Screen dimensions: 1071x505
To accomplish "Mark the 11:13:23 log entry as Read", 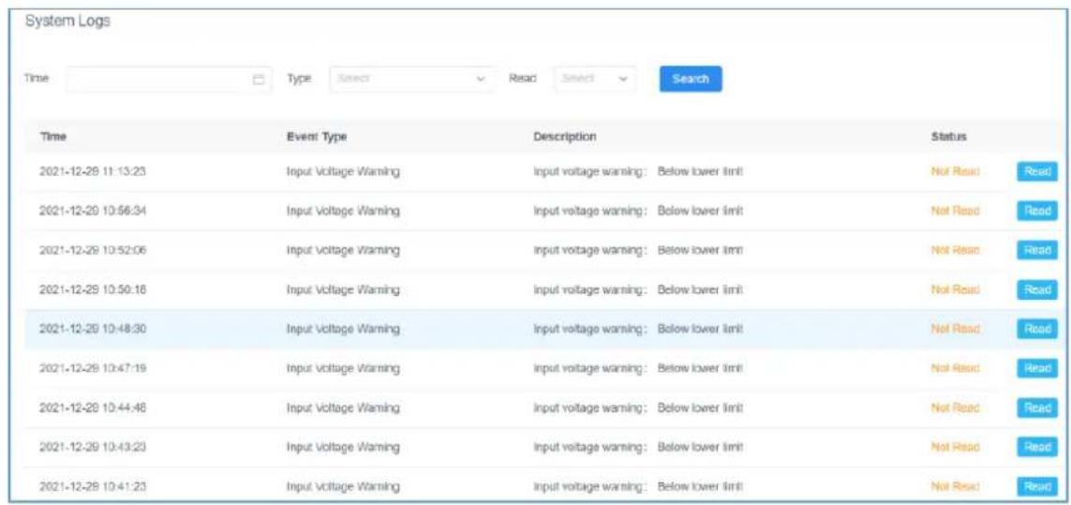I will pos(1037,172).
